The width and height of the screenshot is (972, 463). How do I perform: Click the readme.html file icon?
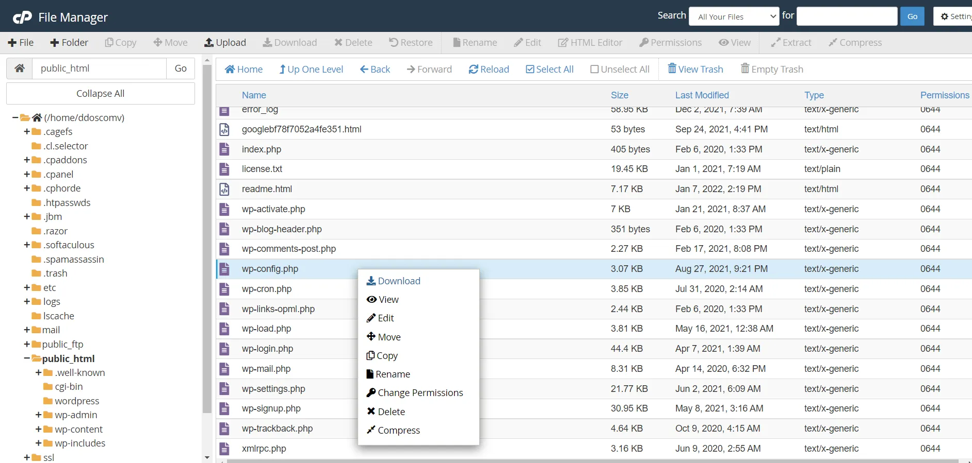pyautogui.click(x=224, y=189)
